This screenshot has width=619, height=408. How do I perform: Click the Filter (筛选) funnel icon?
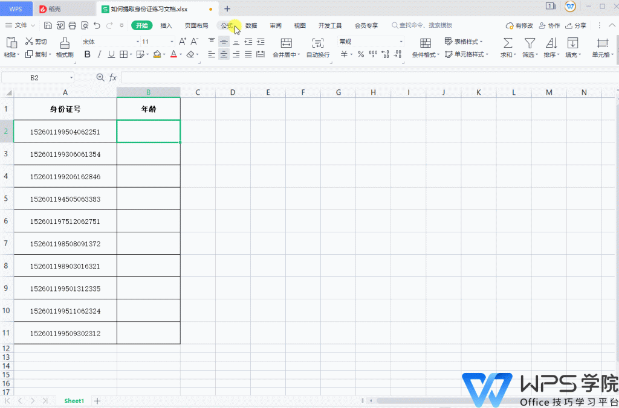pos(530,42)
